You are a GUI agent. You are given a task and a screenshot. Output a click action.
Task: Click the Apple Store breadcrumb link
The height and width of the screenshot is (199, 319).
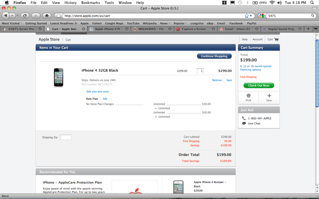click(49, 39)
